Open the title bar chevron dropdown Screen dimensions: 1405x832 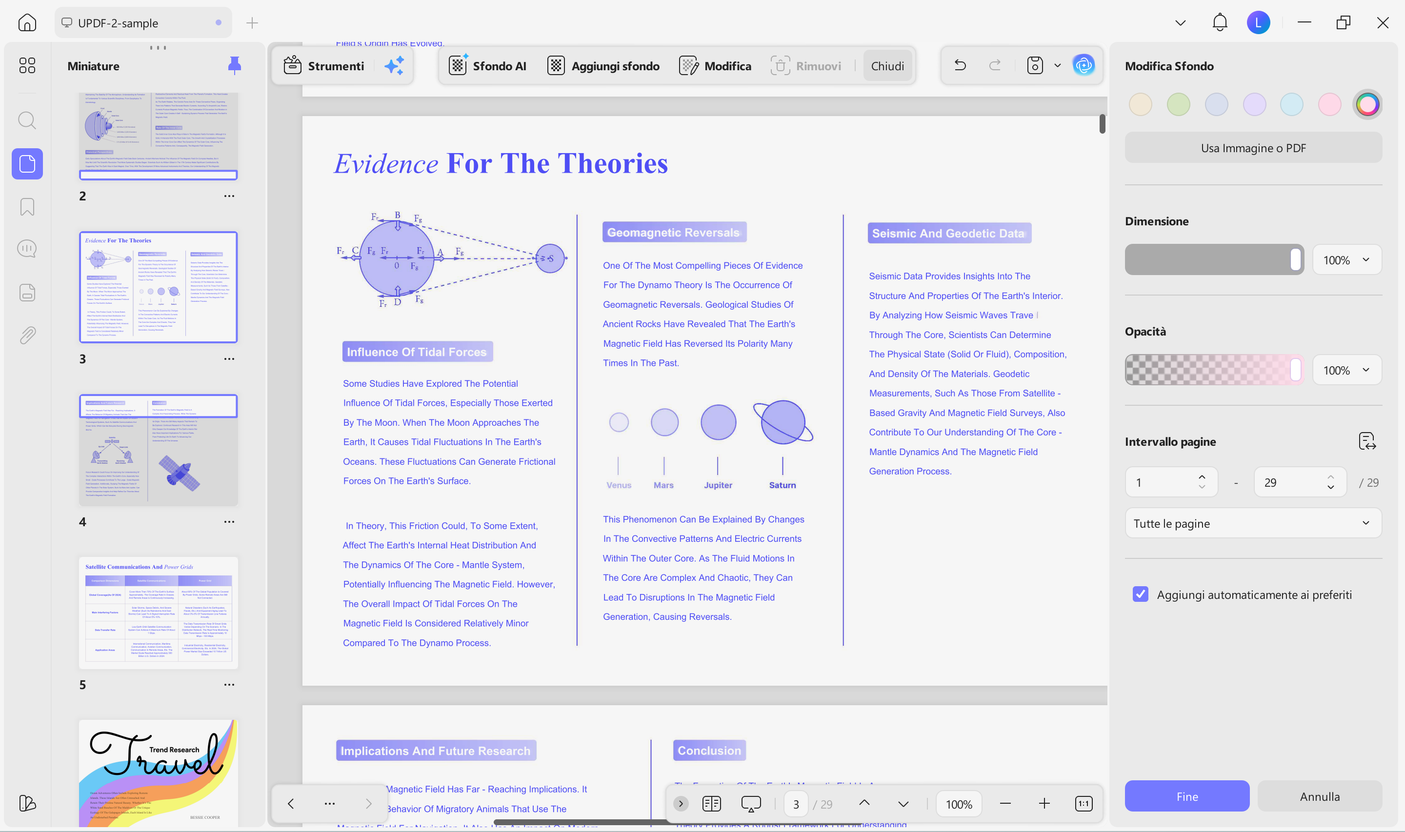[x=1180, y=23]
